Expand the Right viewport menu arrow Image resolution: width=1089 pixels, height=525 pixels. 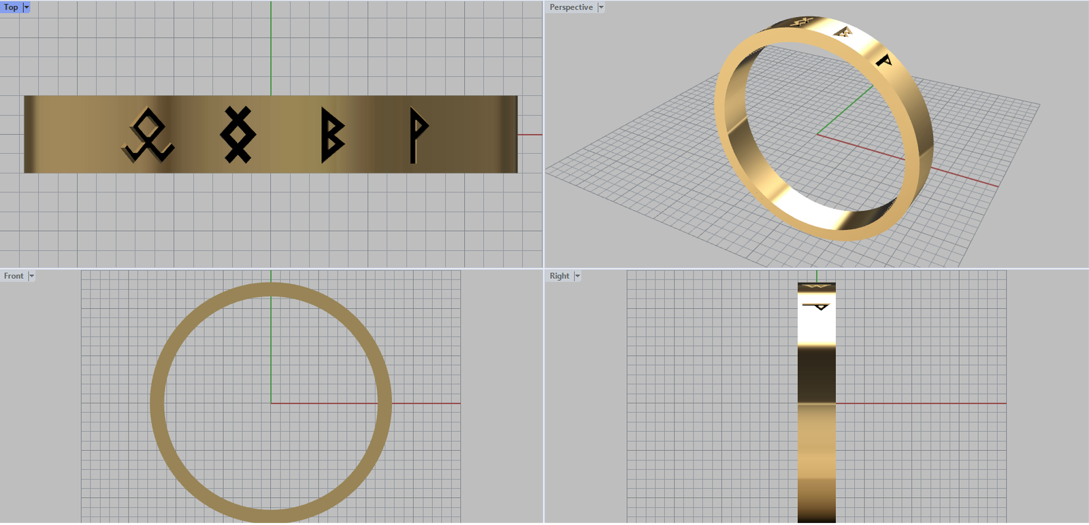click(x=577, y=276)
